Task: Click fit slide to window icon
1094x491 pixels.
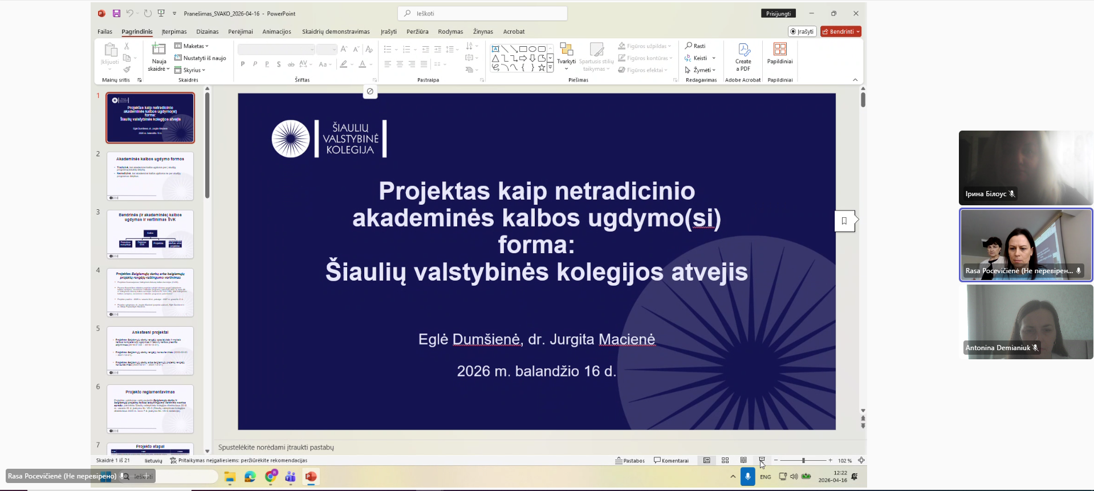Action: 861,460
